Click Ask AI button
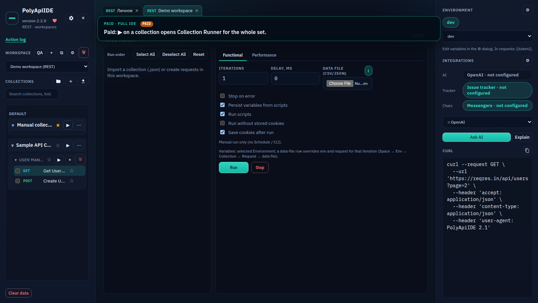538x303 pixels. click(x=476, y=137)
